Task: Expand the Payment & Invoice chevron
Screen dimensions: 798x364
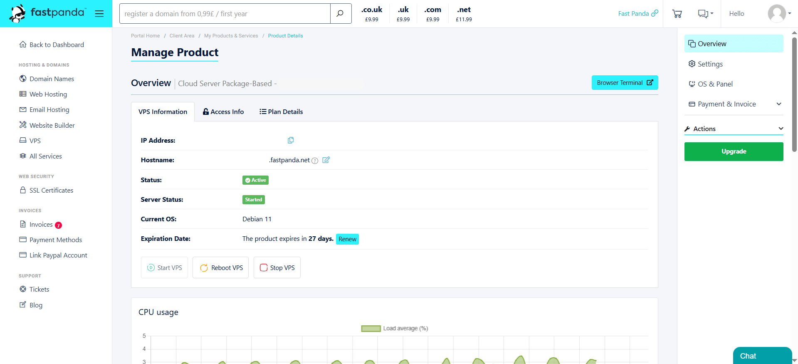Action: (779, 104)
